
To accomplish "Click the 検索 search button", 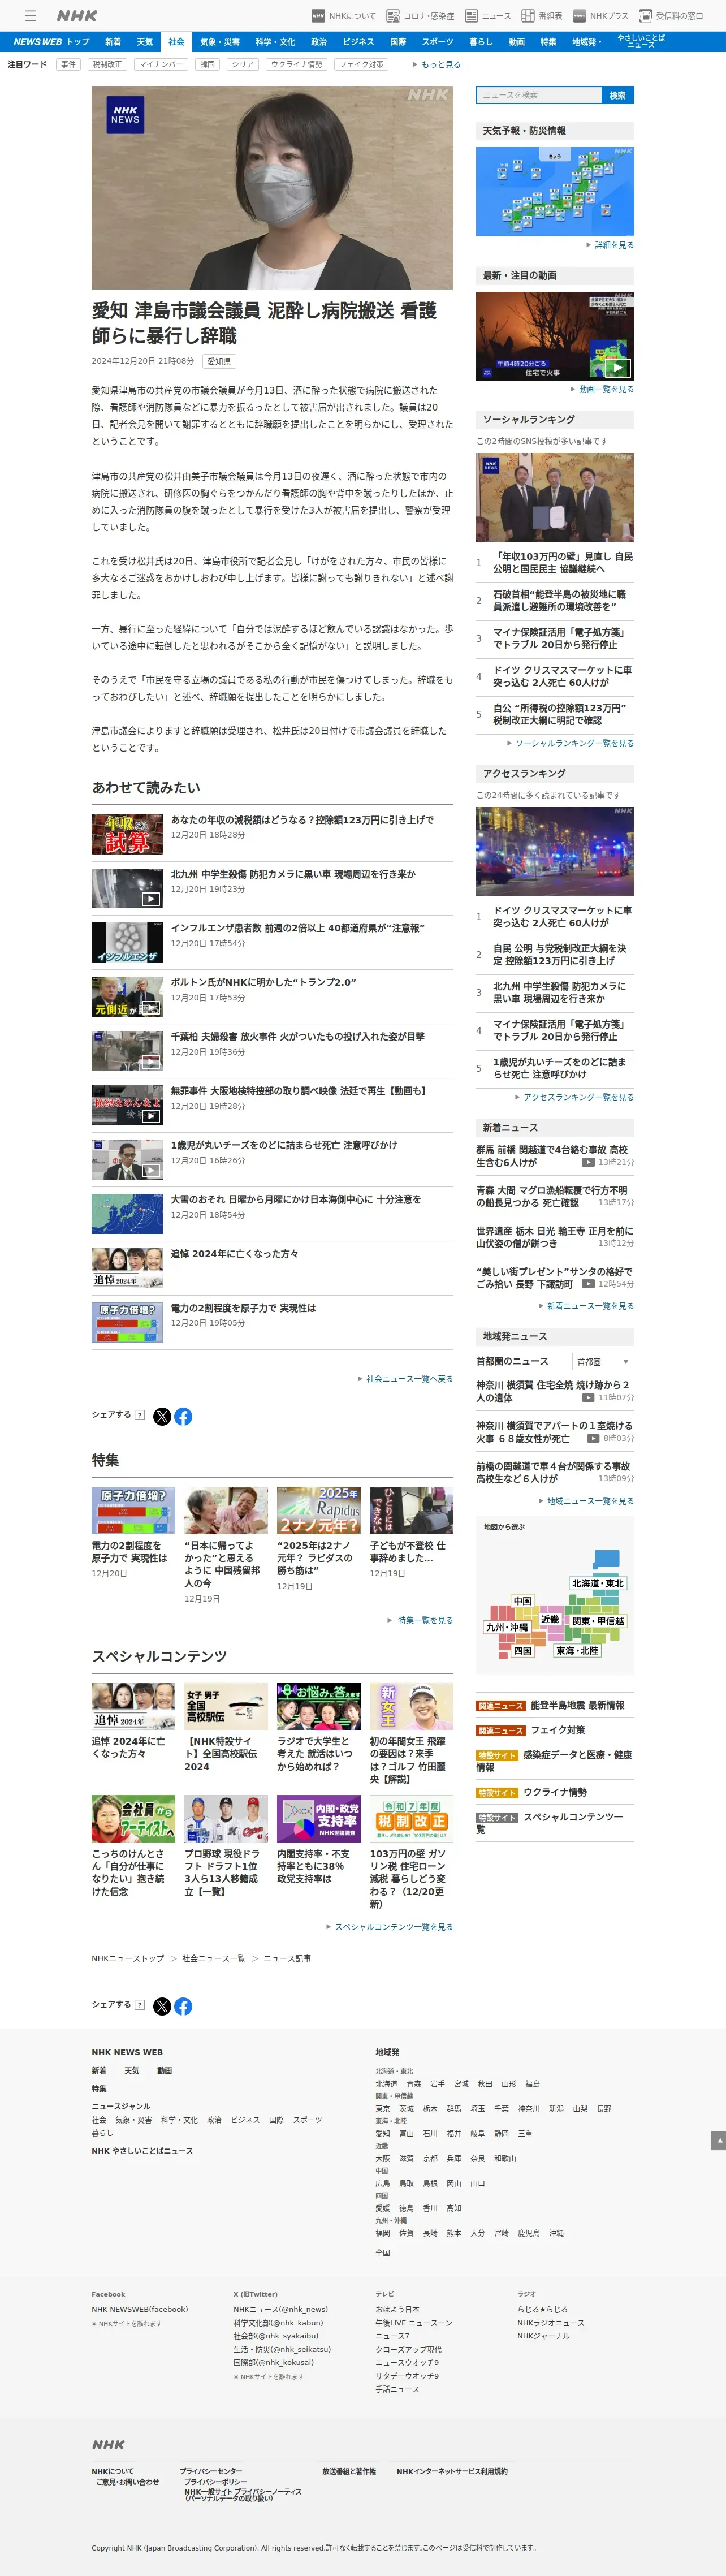I will pos(618,95).
